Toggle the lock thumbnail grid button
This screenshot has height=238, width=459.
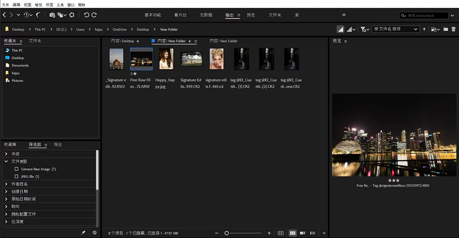pyautogui.click(x=281, y=233)
